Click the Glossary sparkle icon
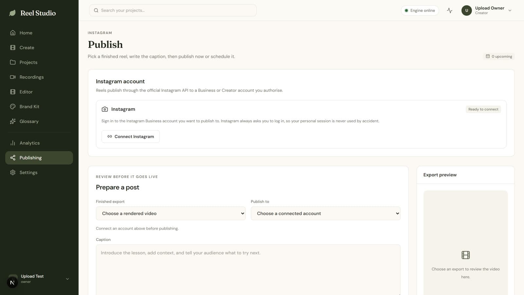The image size is (524, 295). click(13, 121)
